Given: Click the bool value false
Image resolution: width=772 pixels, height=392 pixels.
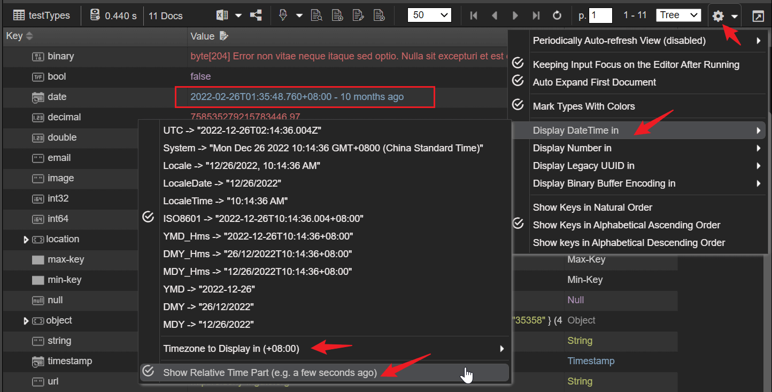Looking at the screenshot, I should coord(200,76).
